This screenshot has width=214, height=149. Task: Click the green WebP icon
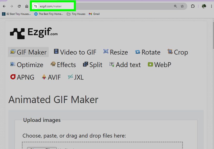[150, 64]
